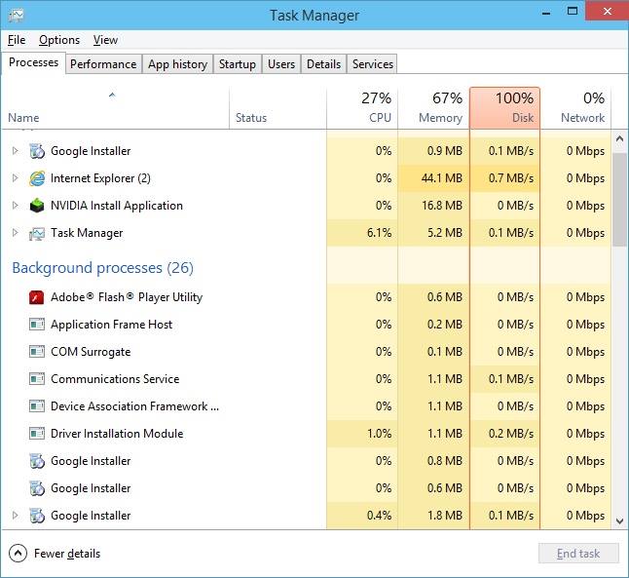Select the Background processes (26) heading
This screenshot has height=578, width=629.
point(102,268)
